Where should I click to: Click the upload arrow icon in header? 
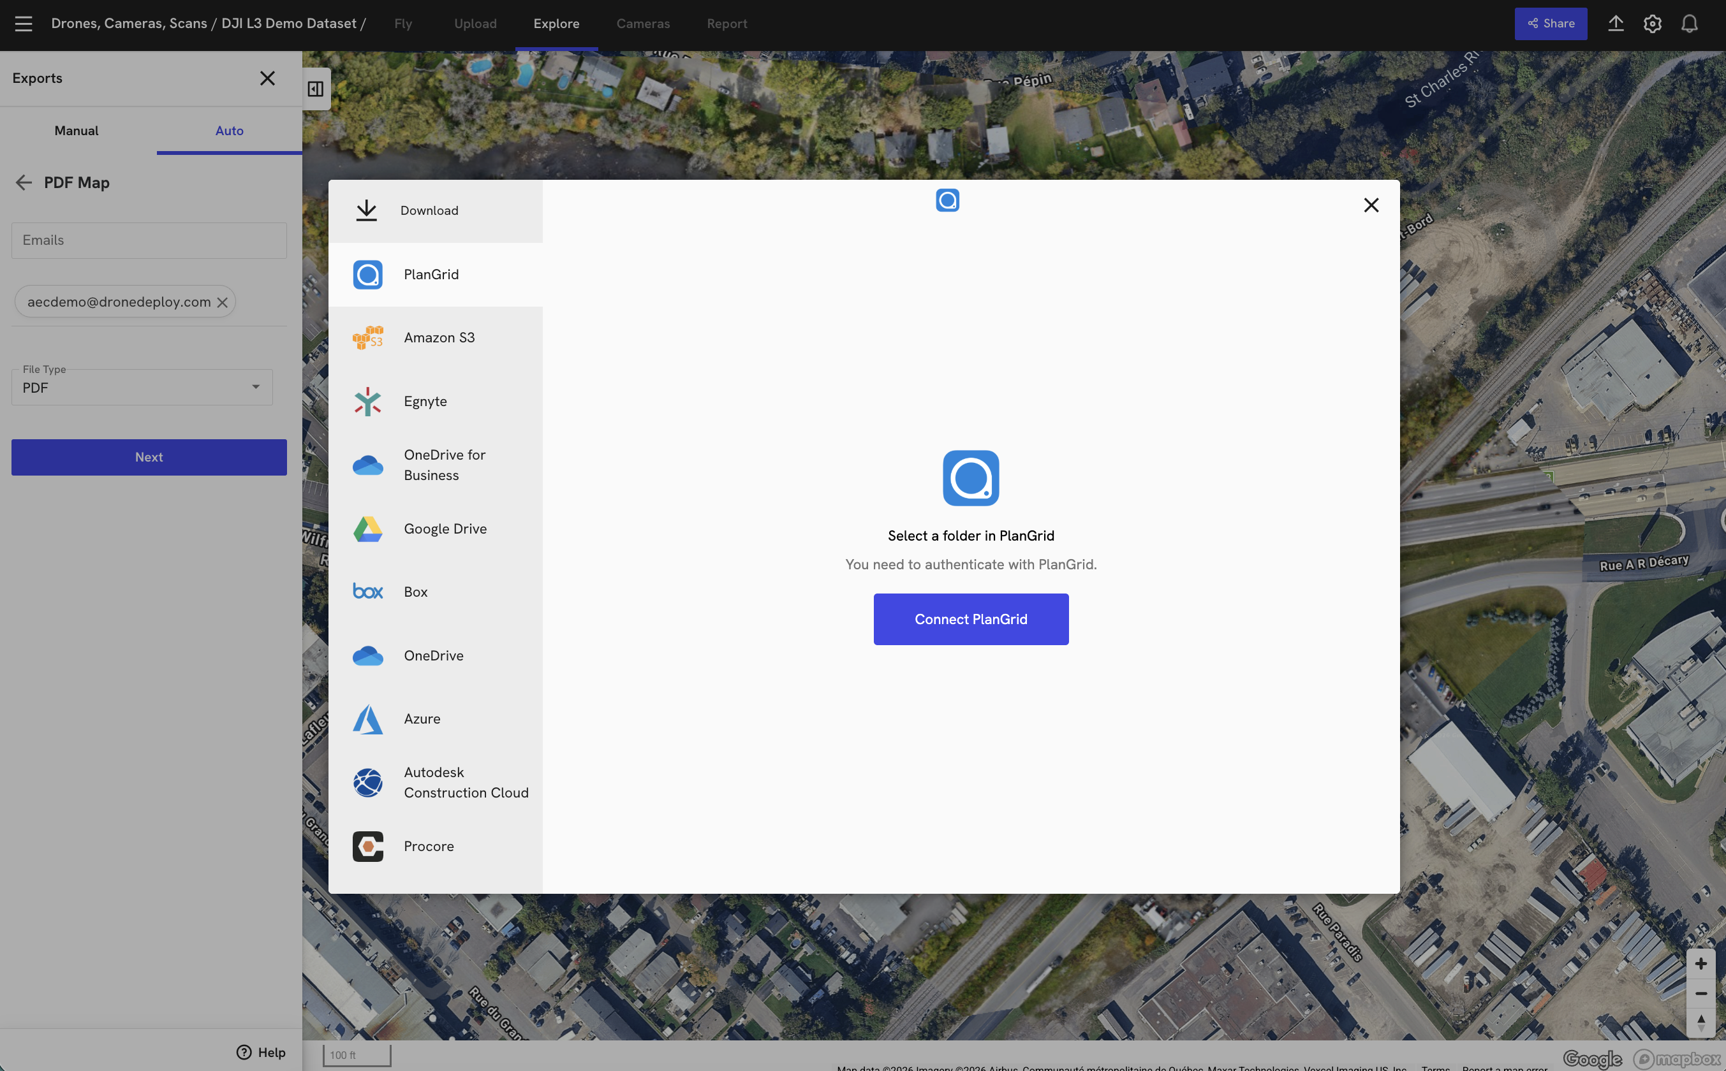(x=1616, y=24)
